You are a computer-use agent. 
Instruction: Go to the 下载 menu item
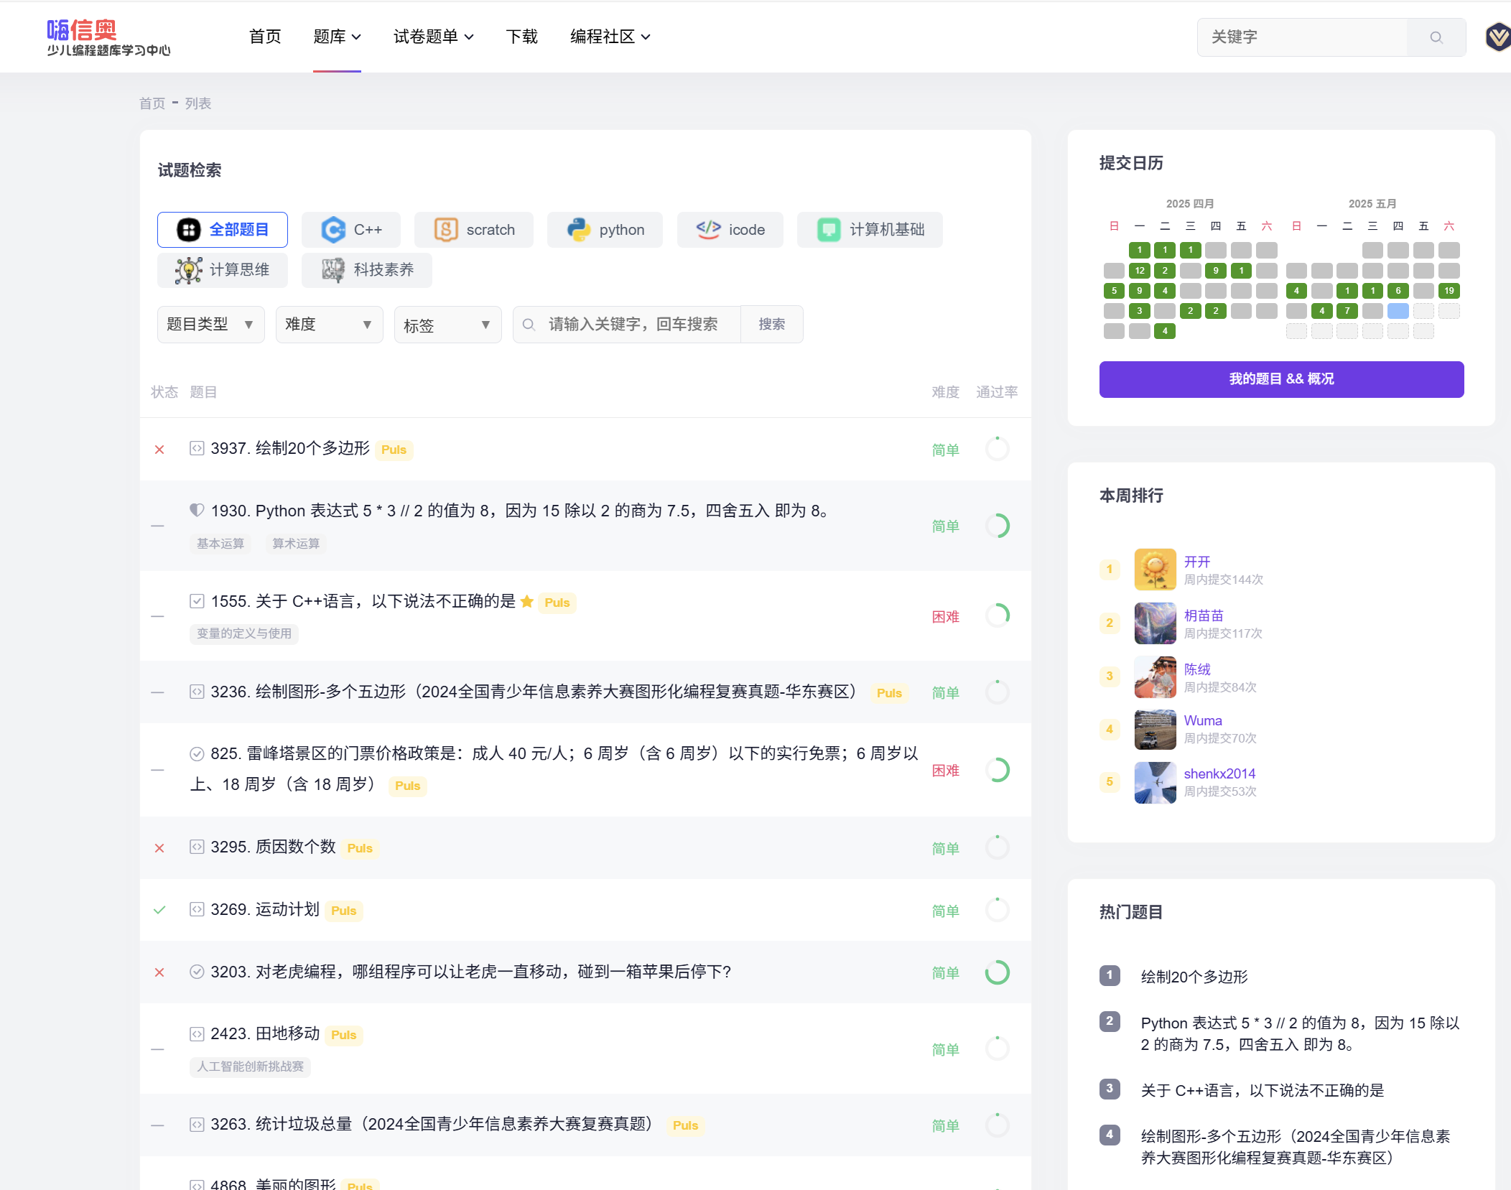point(521,37)
